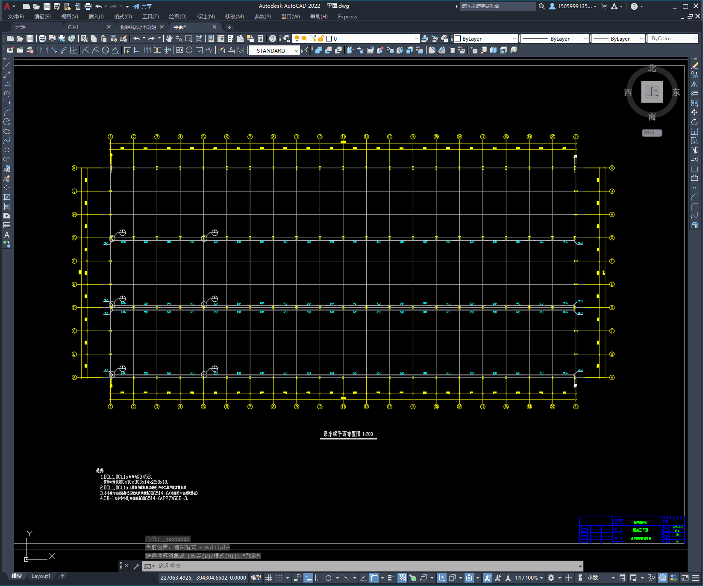
Task: Select the Multiline Text A tool
Action: click(7, 235)
